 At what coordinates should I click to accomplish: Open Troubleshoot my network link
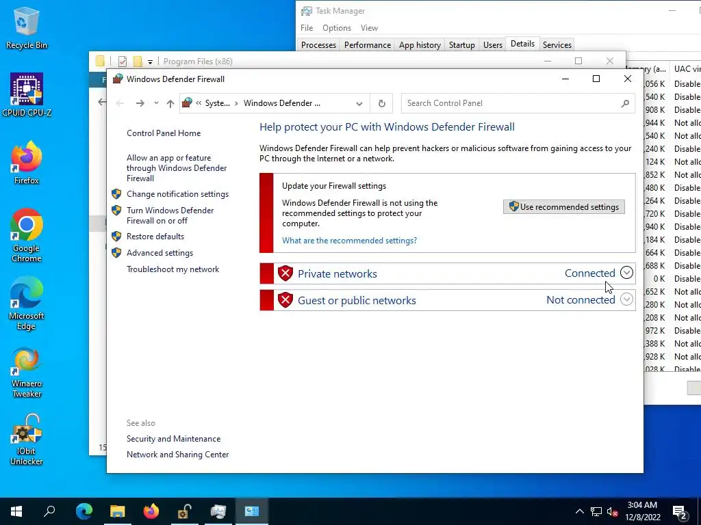(x=173, y=269)
